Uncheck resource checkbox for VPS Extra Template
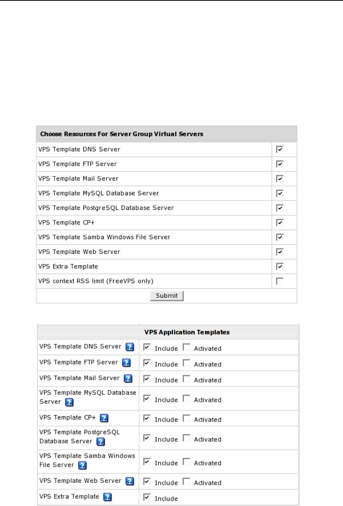 (x=280, y=267)
